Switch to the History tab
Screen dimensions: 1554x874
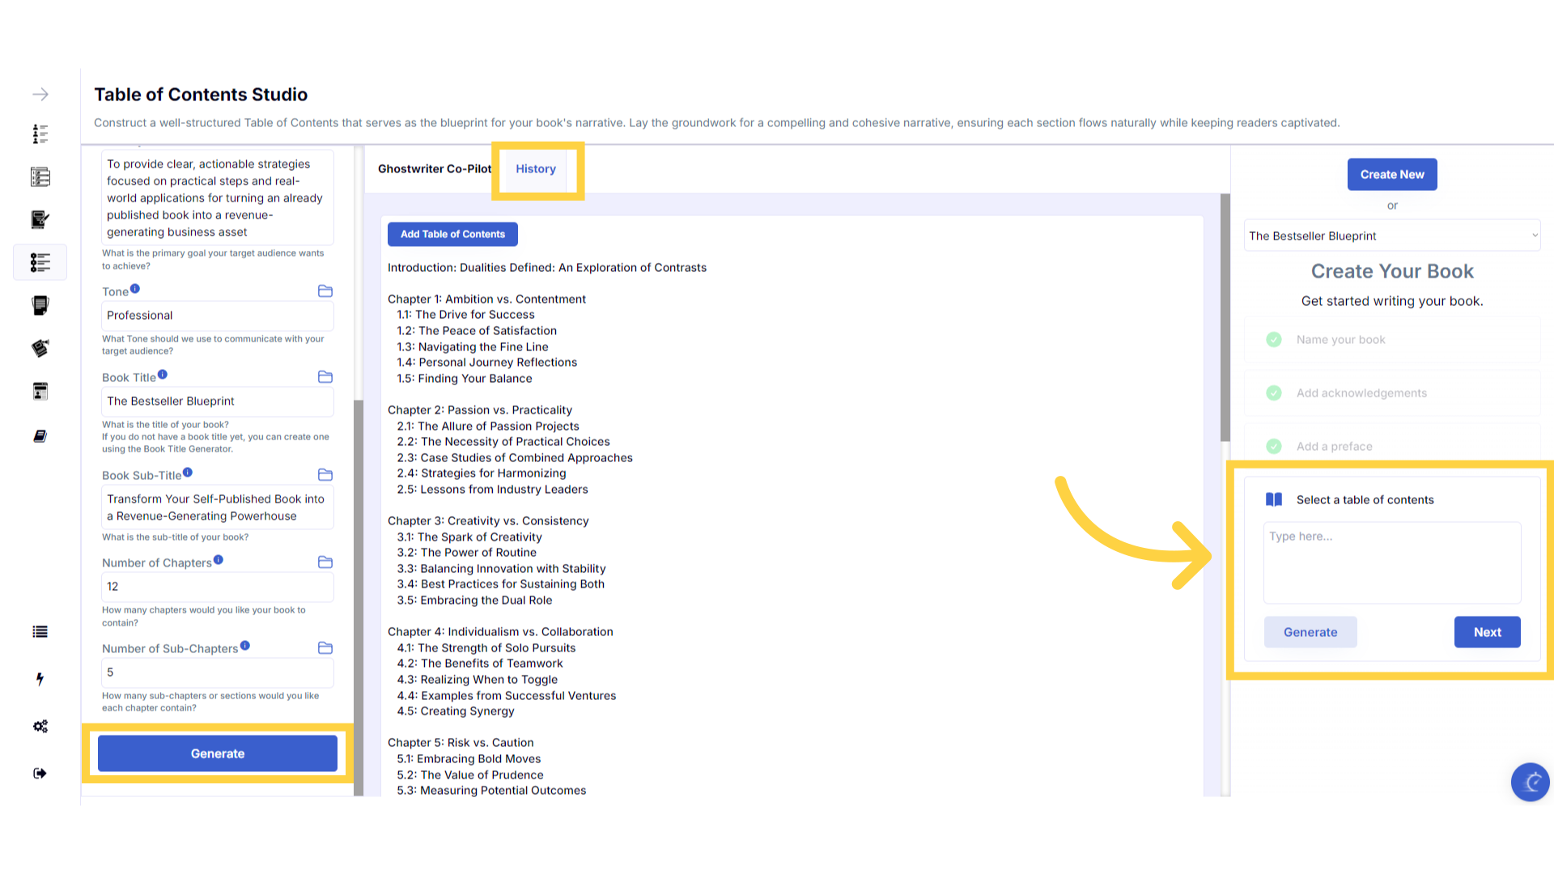[x=536, y=169]
